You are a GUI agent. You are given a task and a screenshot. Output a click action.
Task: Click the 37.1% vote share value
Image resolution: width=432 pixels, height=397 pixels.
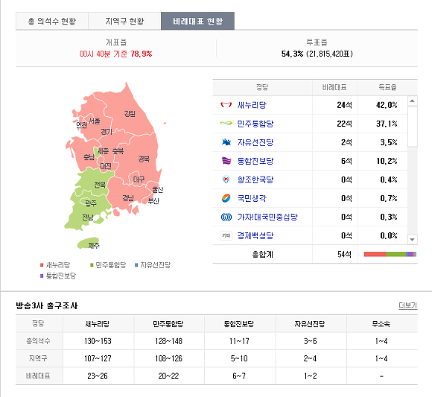[387, 124]
